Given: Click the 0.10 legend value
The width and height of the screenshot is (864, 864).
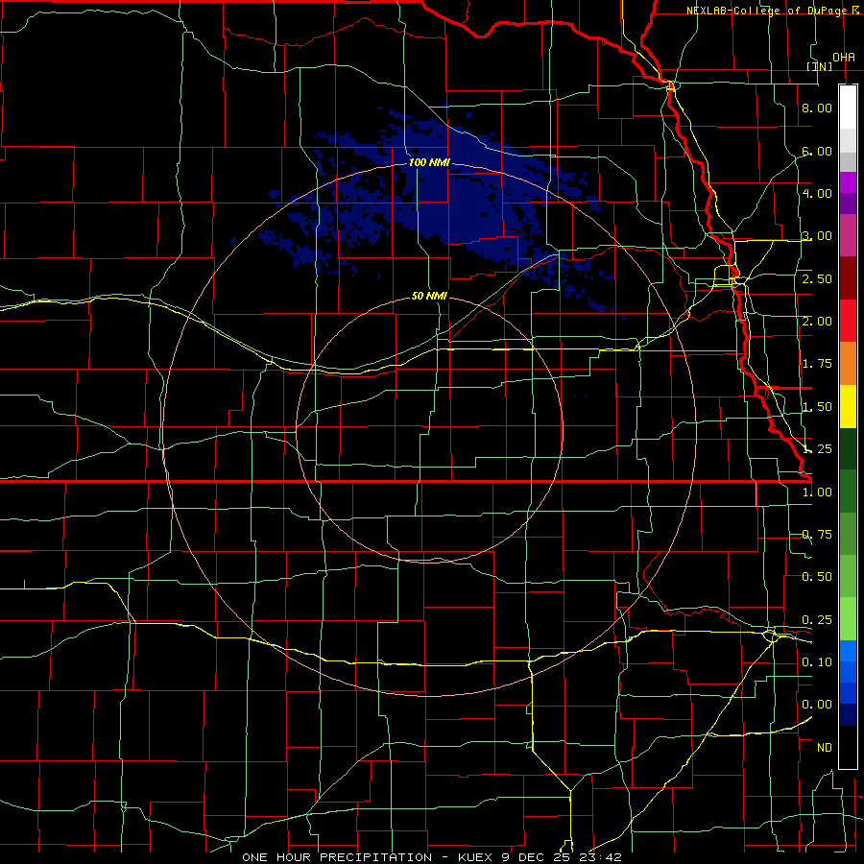Looking at the screenshot, I should (x=817, y=662).
